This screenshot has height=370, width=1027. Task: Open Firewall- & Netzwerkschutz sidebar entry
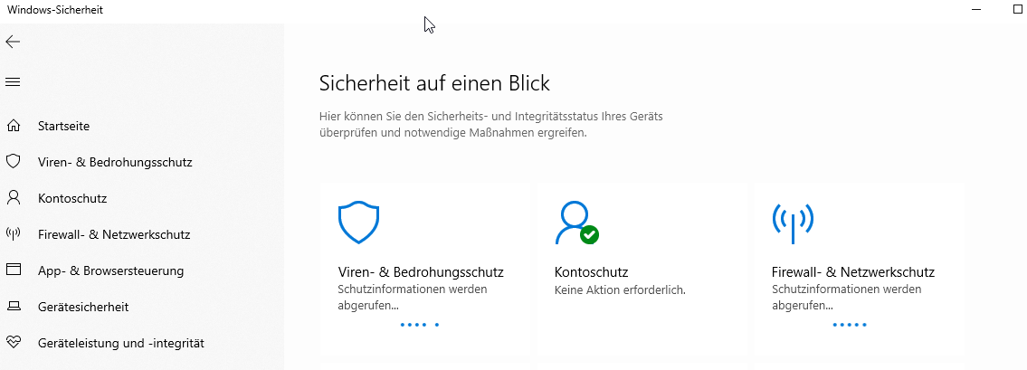pyautogui.click(x=114, y=234)
